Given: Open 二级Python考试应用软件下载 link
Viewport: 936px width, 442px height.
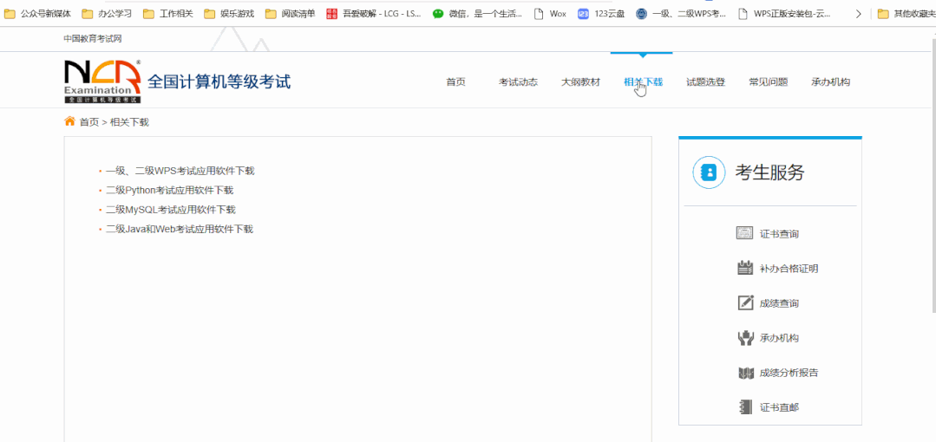Looking at the screenshot, I should point(169,191).
